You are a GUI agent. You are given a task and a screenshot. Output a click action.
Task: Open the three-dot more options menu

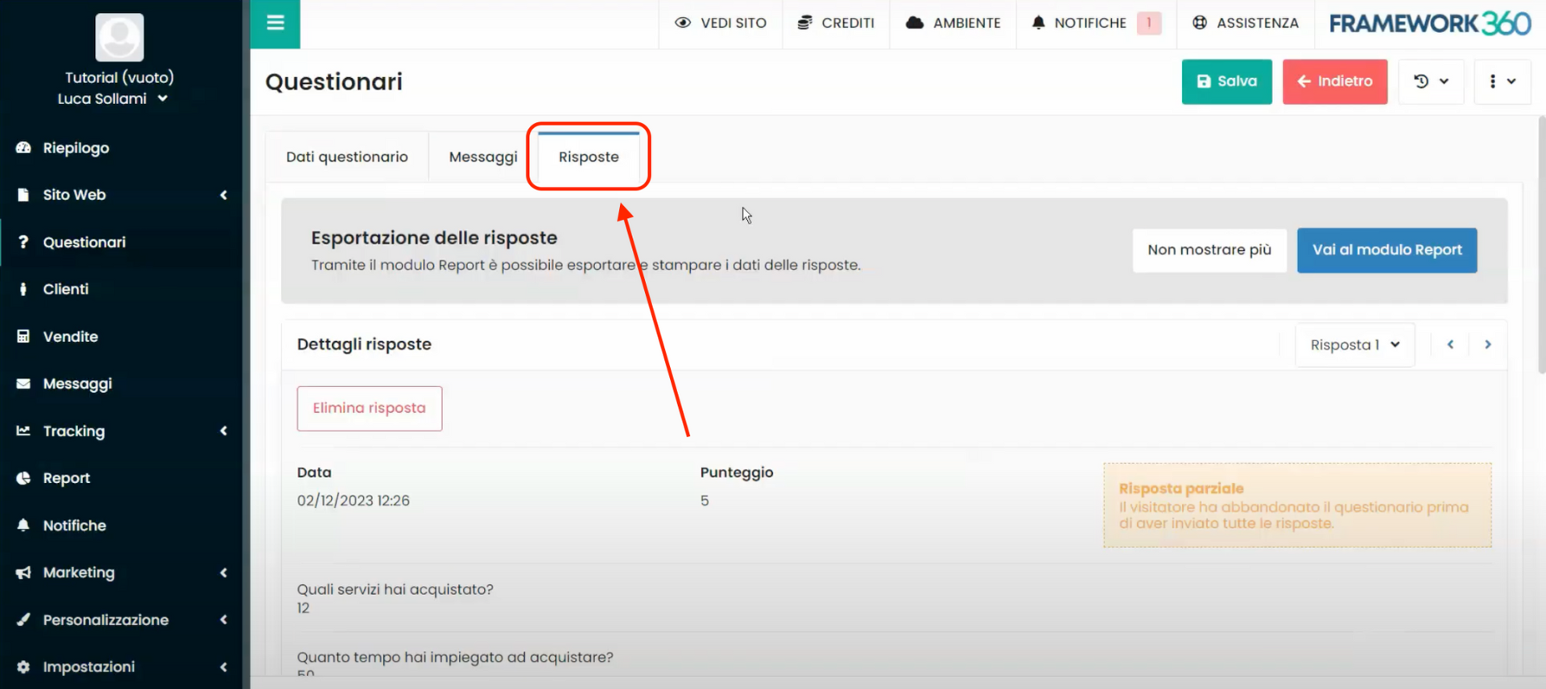click(1502, 81)
